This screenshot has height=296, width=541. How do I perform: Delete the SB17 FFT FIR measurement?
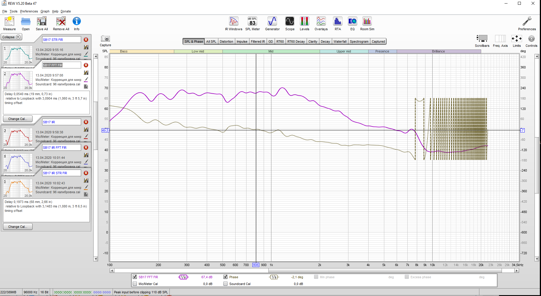tap(86, 65)
